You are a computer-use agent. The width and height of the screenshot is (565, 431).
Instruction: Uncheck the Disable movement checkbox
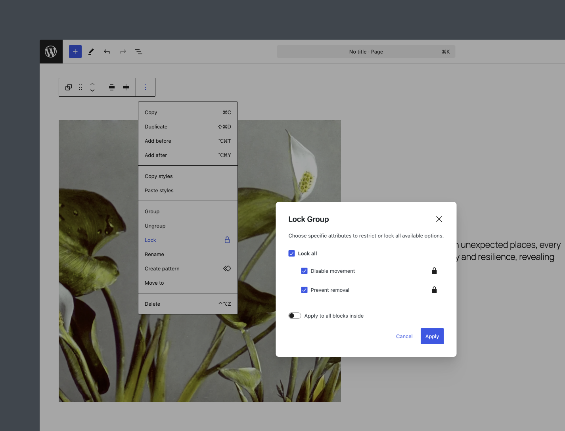pyautogui.click(x=304, y=271)
